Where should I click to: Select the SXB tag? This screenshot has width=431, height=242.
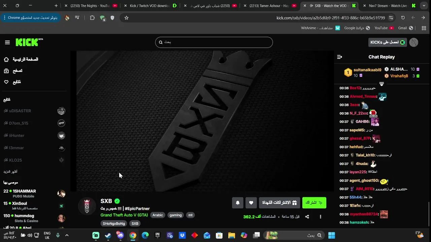click(135, 224)
